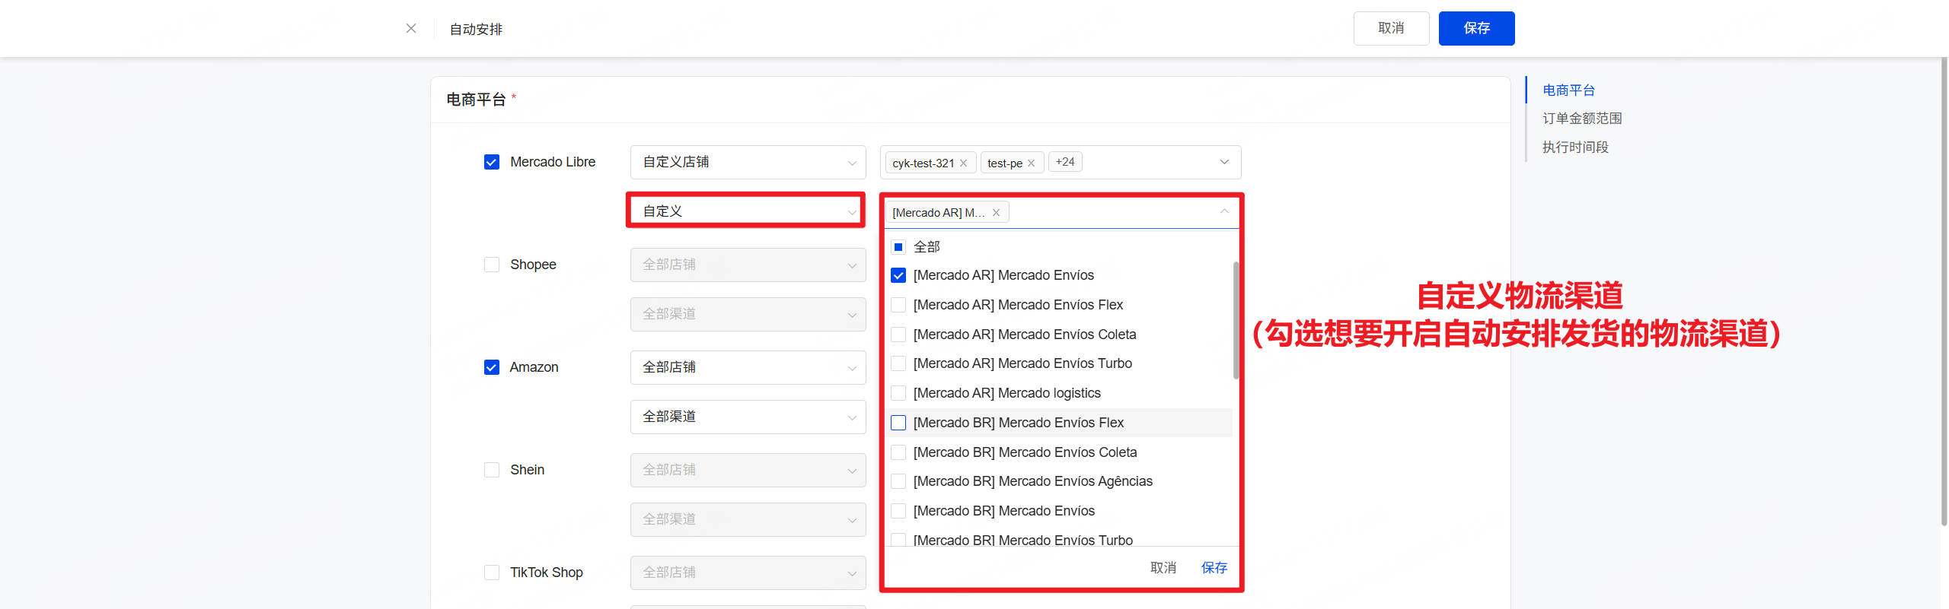Remove the [Mercado AR] channel tag
The height and width of the screenshot is (609, 1949).
pos(996,213)
